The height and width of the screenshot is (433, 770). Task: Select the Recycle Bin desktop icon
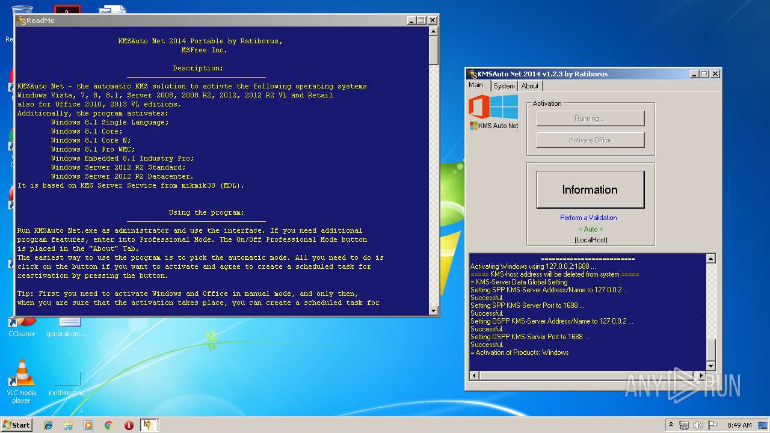point(22,11)
